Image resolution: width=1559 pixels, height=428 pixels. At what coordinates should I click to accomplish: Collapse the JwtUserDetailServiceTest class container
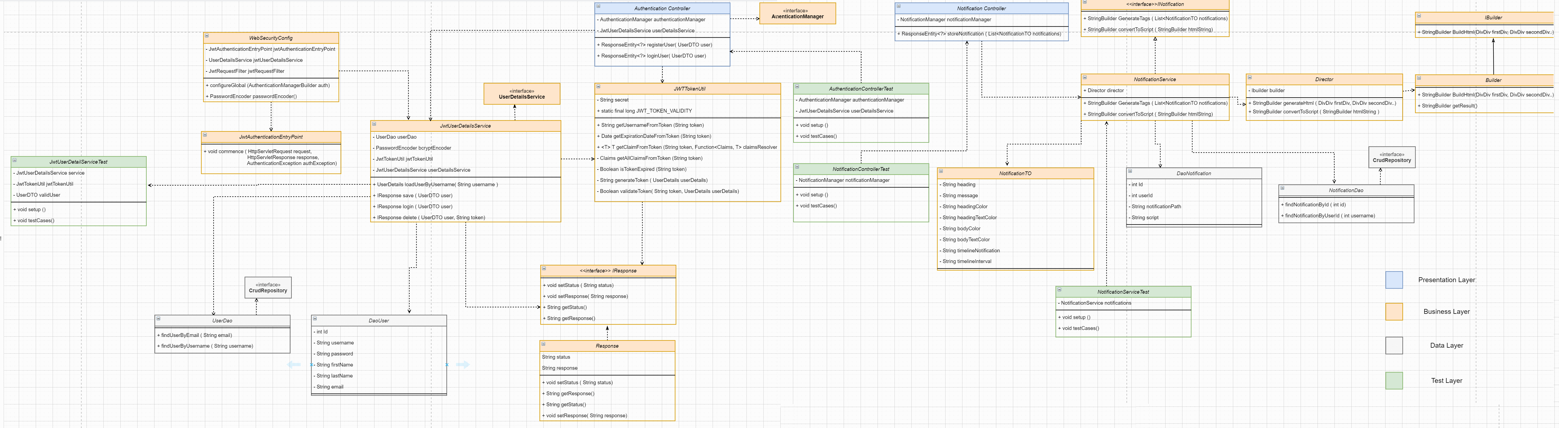click(x=15, y=160)
